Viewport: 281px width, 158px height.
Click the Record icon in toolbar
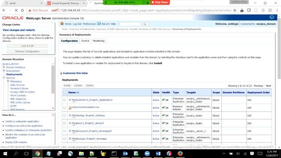[99, 23]
